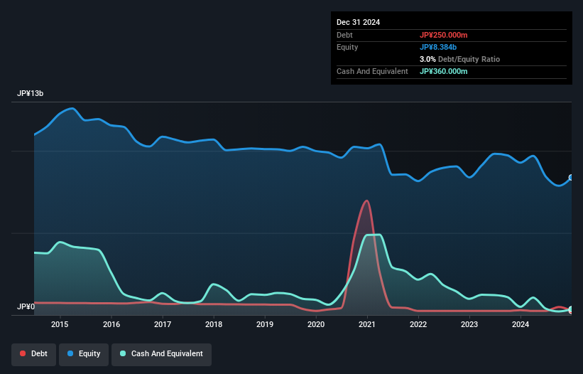Click the 2021 x-axis label

coord(367,324)
